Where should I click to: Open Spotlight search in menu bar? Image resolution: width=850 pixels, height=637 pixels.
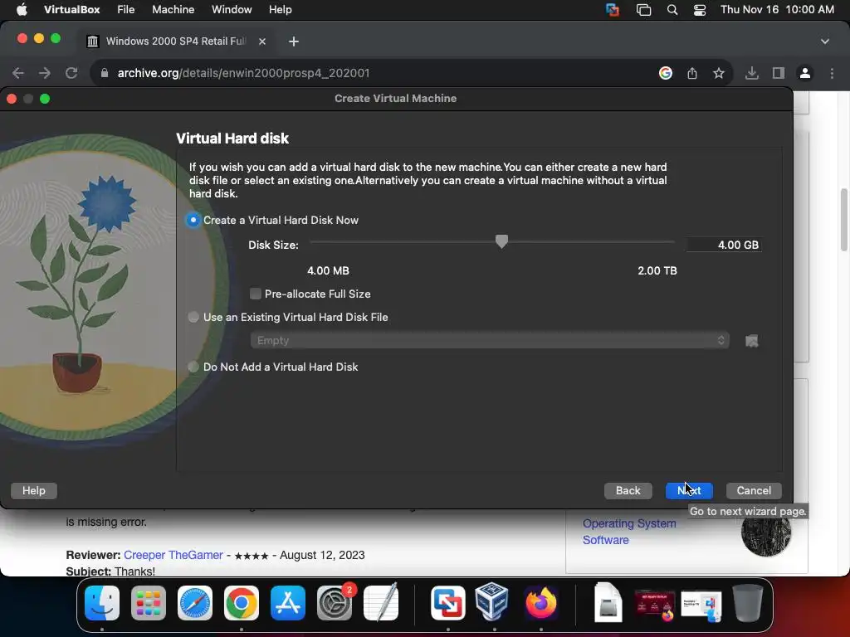click(x=672, y=10)
